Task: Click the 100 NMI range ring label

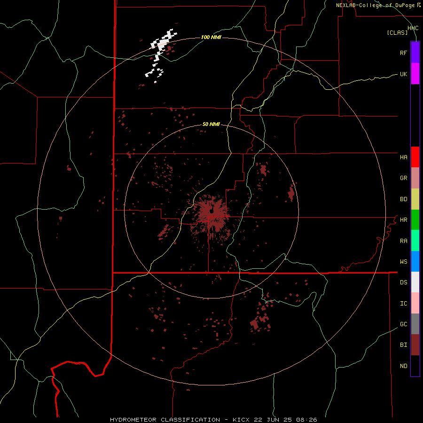Action: point(211,37)
